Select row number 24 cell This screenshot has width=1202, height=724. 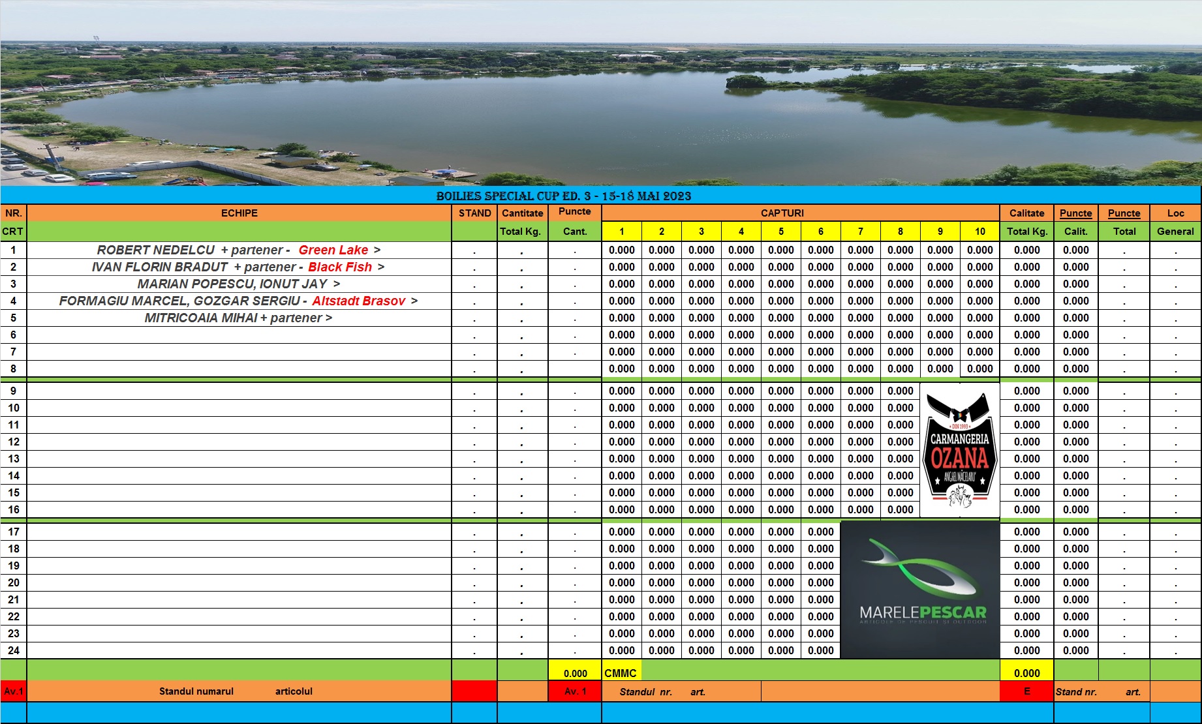coord(14,650)
